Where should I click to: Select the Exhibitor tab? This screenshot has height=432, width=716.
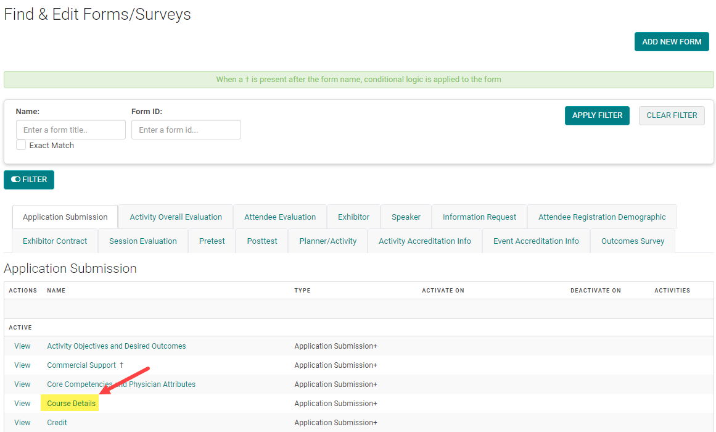[353, 217]
